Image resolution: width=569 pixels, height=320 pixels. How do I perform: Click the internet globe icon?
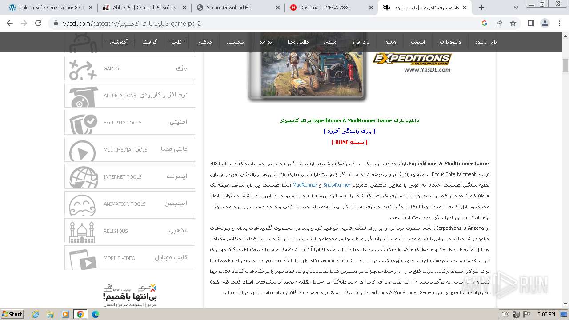[84, 177]
